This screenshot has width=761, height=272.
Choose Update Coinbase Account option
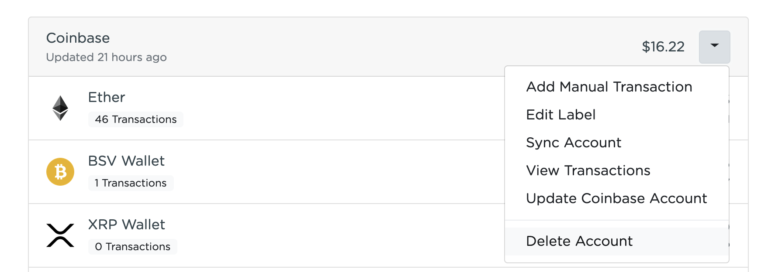click(616, 198)
